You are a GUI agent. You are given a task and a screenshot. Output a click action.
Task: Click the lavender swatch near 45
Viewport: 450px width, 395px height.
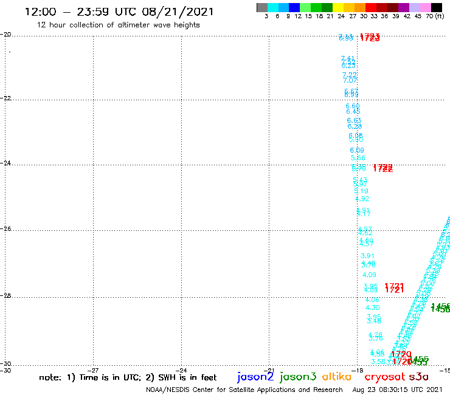[x=414, y=7]
